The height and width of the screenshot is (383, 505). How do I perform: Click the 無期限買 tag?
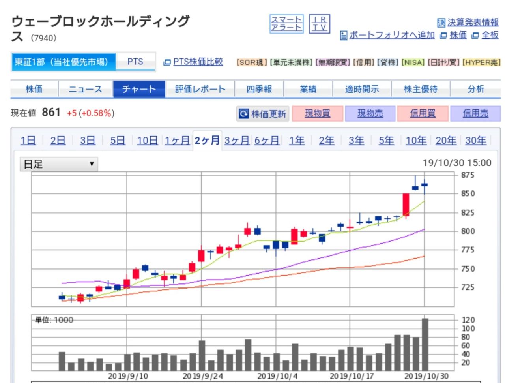click(x=333, y=62)
